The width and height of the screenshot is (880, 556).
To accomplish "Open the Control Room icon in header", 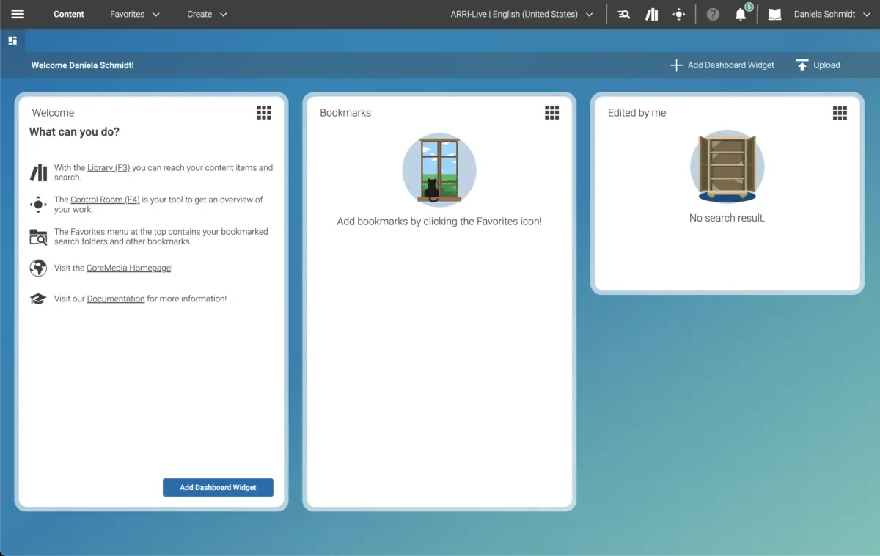I will coord(679,14).
